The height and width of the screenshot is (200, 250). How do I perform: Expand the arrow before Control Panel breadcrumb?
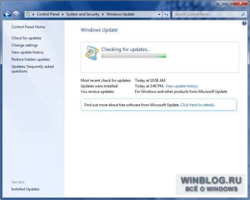[33, 14]
